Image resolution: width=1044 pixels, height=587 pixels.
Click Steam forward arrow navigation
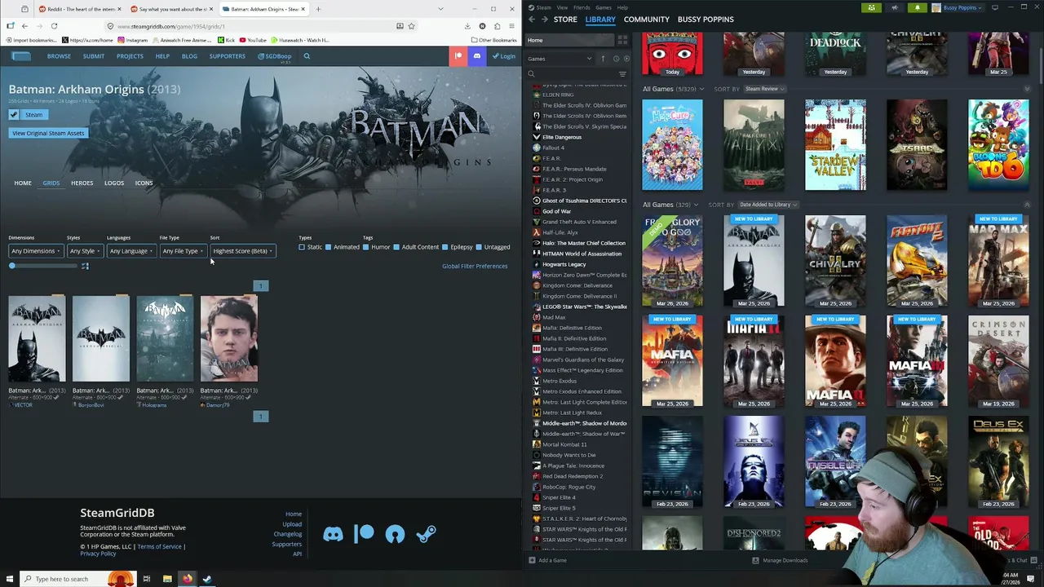click(545, 20)
